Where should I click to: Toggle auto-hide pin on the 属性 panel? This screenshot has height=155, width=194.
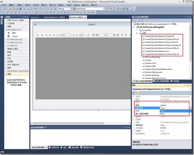pyautogui.click(x=188, y=85)
